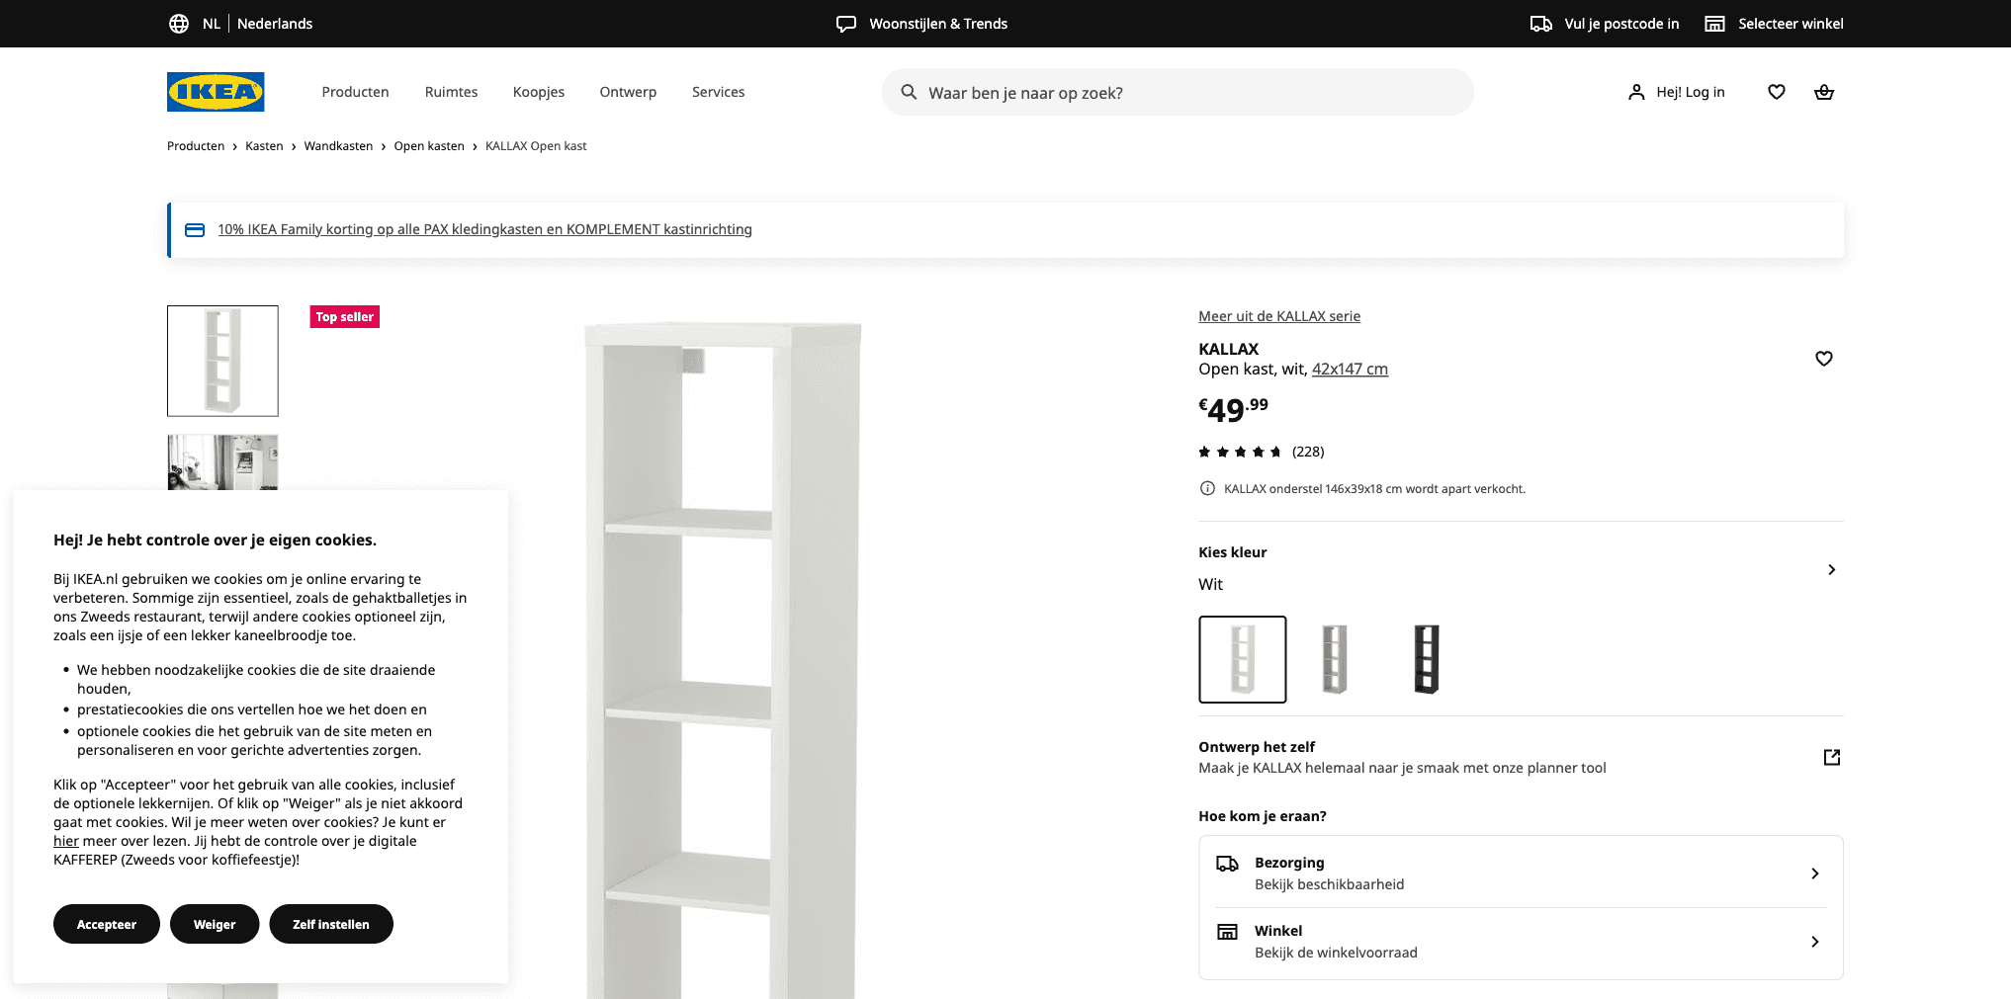Viewport: 2011px width, 999px height.
Task: Click NL language selector text
Action: (212, 24)
